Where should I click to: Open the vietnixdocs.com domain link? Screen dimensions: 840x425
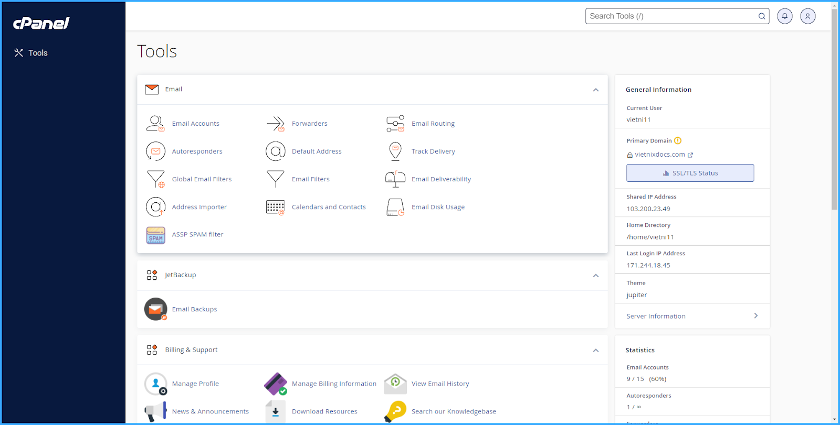[x=660, y=155]
